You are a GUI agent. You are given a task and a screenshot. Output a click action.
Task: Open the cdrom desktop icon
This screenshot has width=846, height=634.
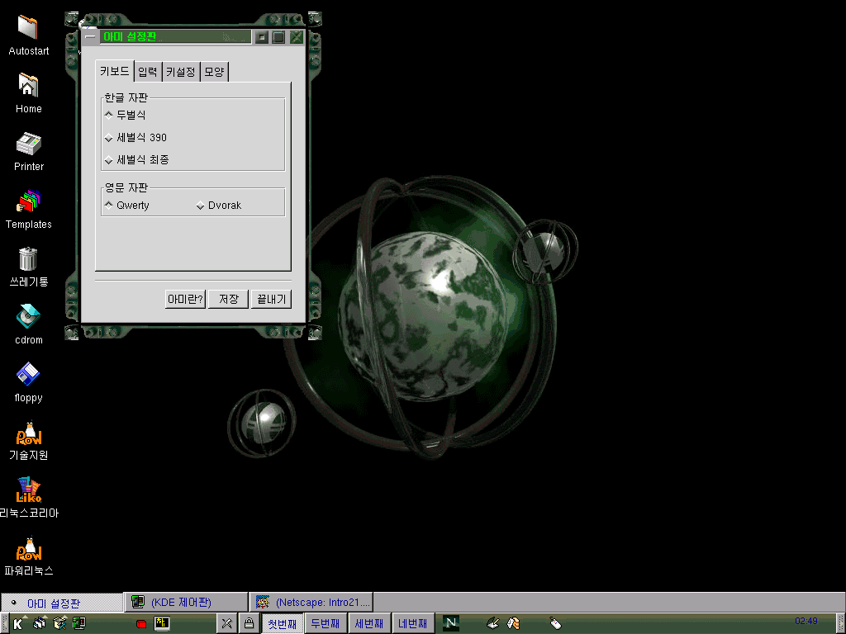[x=28, y=317]
